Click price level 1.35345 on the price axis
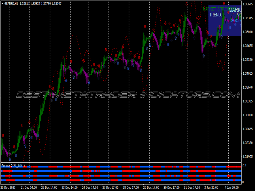 pos(248,18)
